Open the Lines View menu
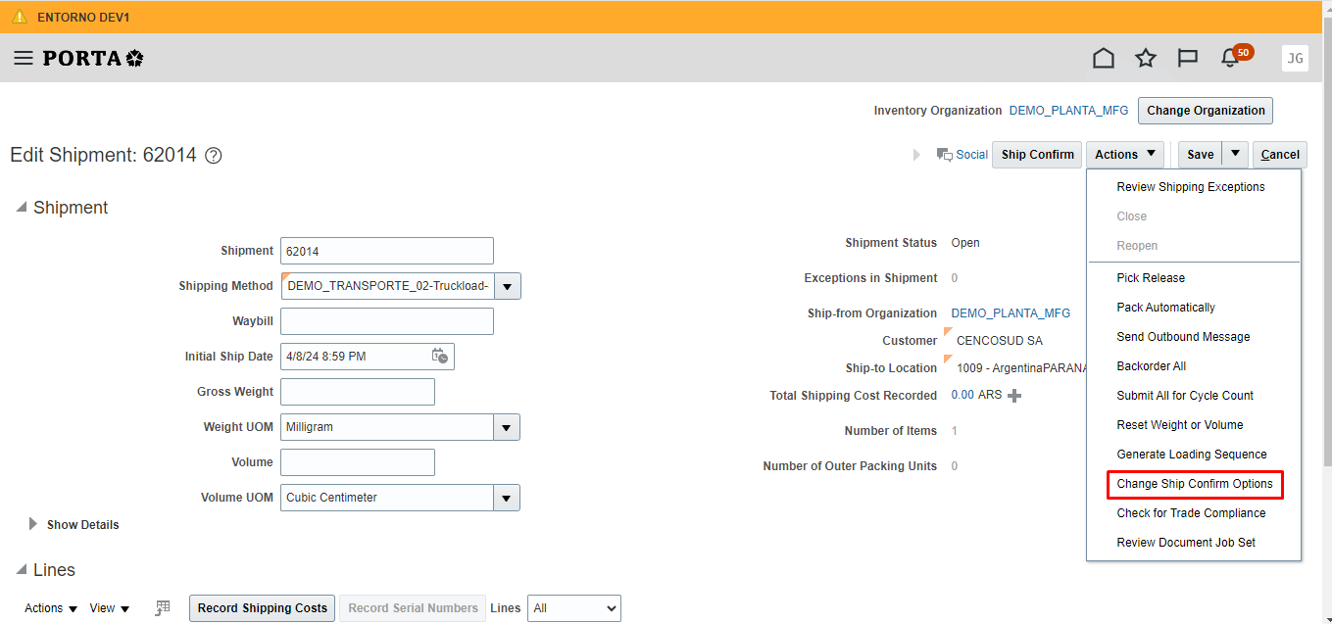Viewport: 1332px width, 624px height. point(110,608)
